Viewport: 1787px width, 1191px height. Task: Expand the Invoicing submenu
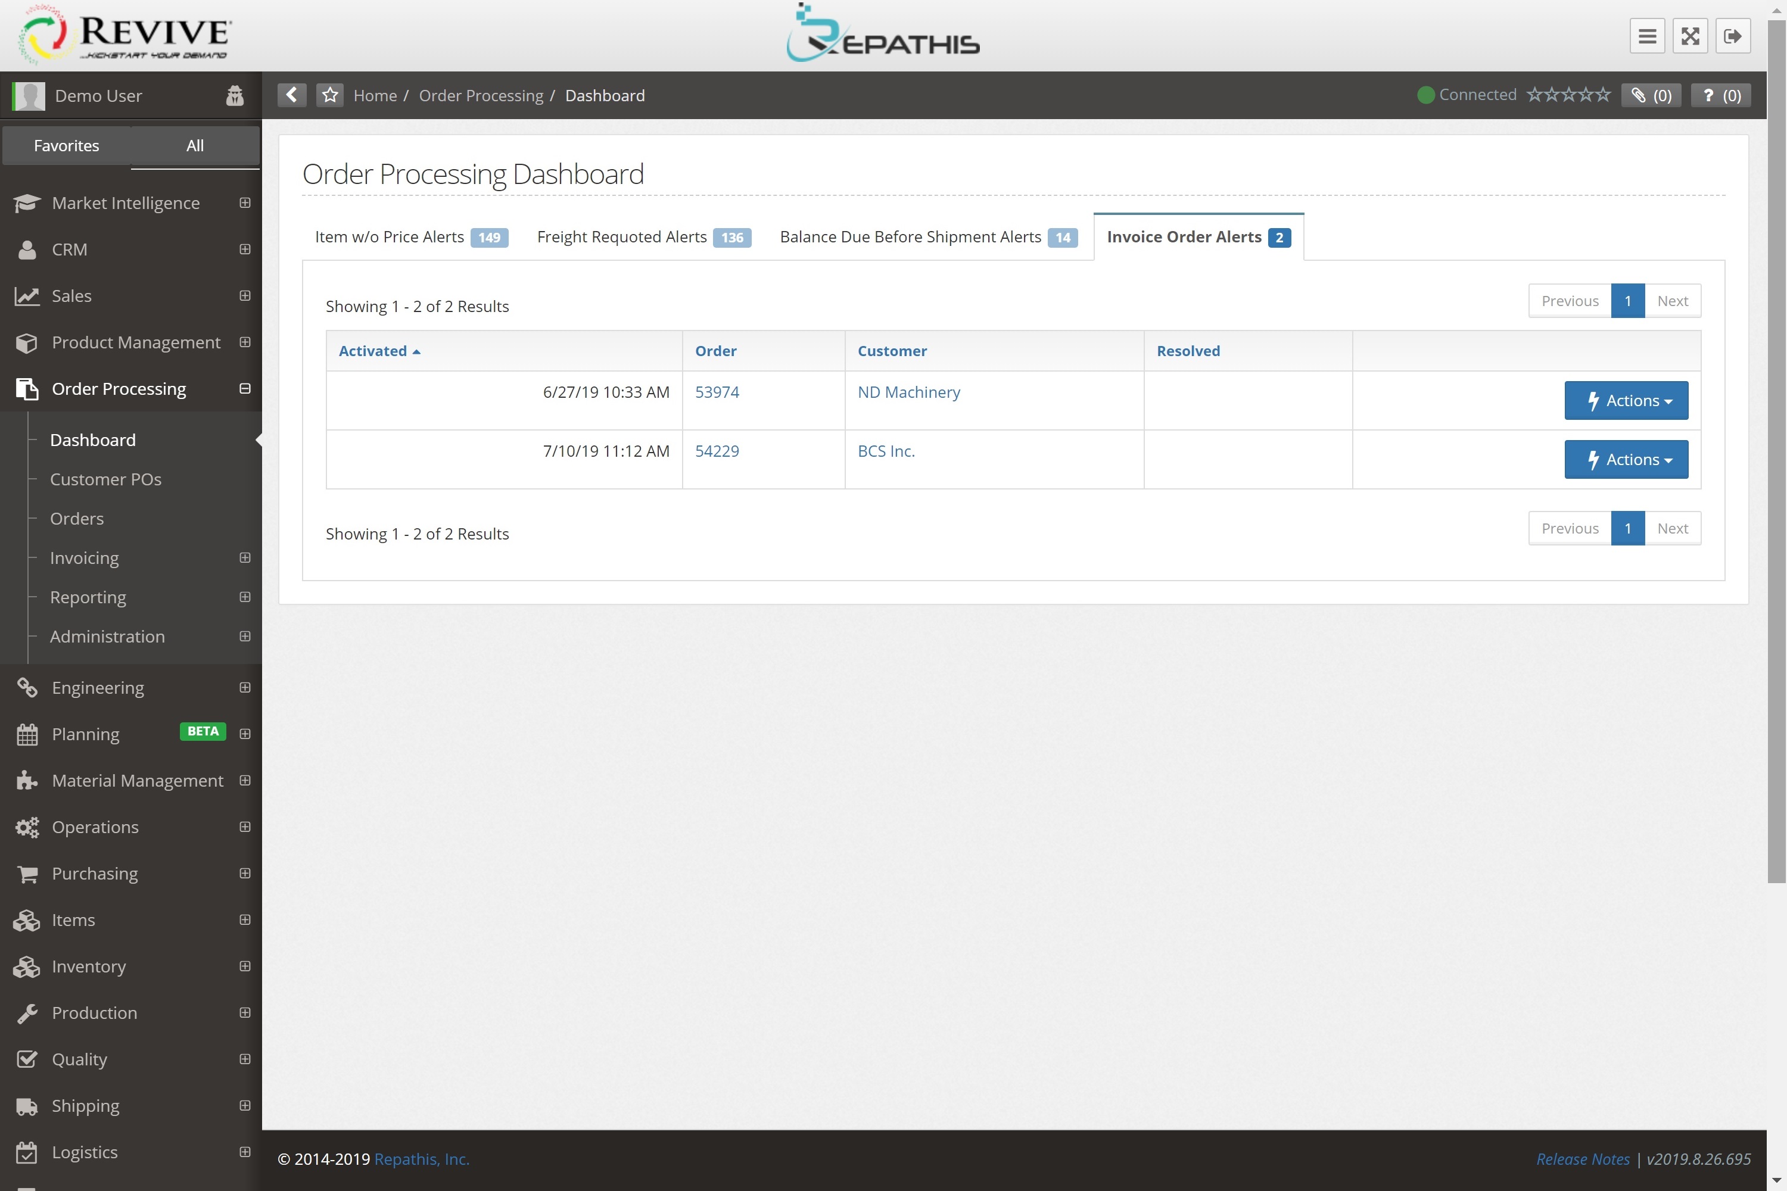pos(245,557)
